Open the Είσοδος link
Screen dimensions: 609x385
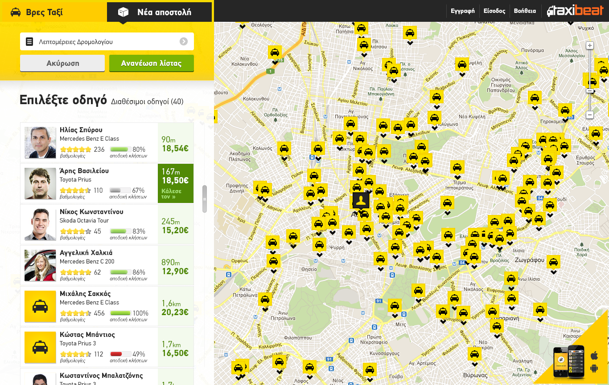point(495,11)
